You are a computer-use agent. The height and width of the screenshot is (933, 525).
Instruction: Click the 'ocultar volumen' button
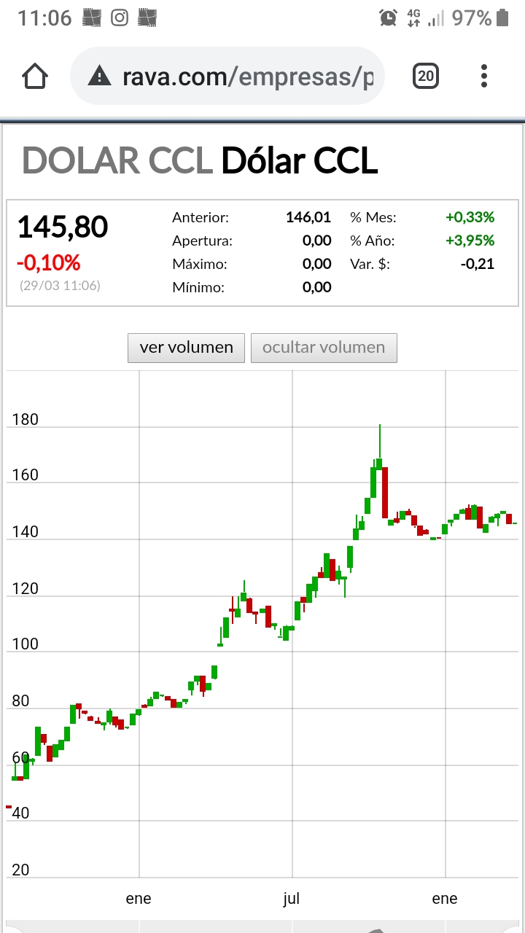click(324, 348)
